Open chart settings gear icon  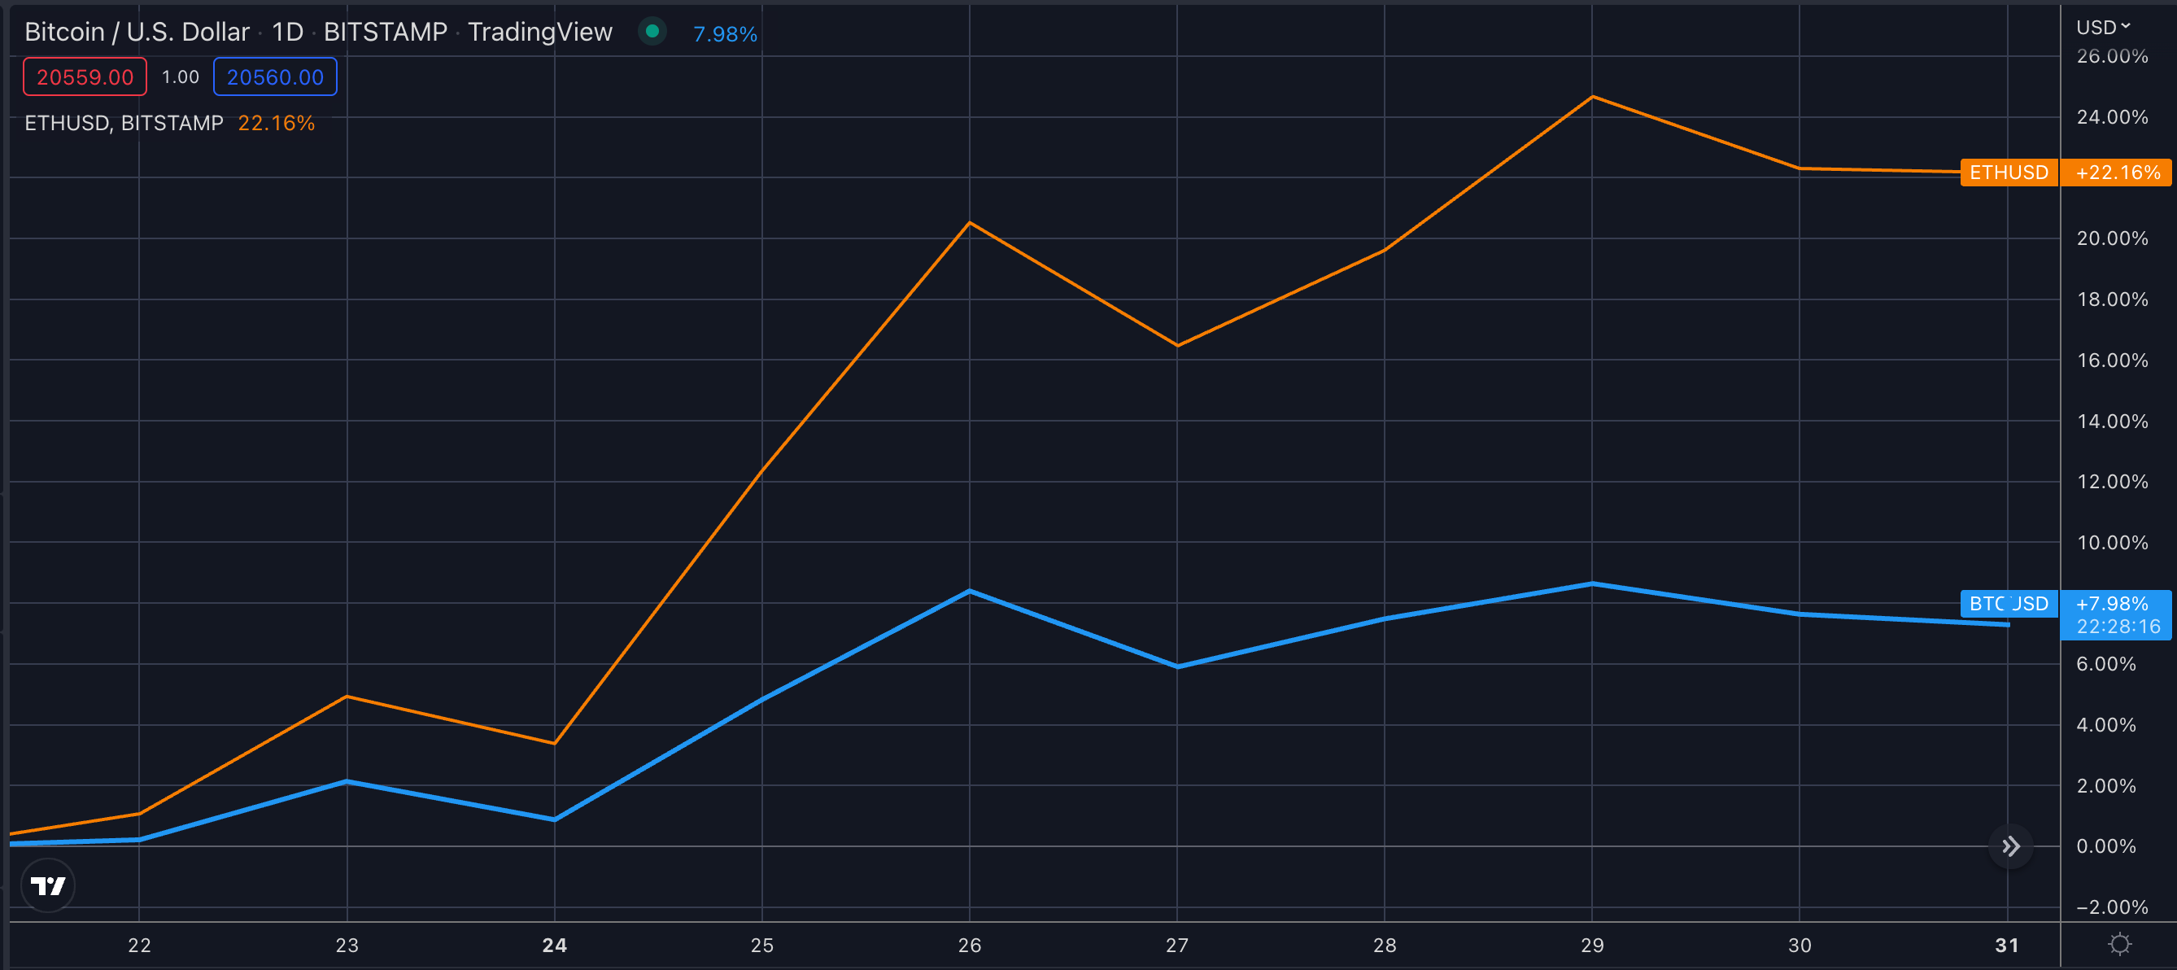click(2119, 944)
